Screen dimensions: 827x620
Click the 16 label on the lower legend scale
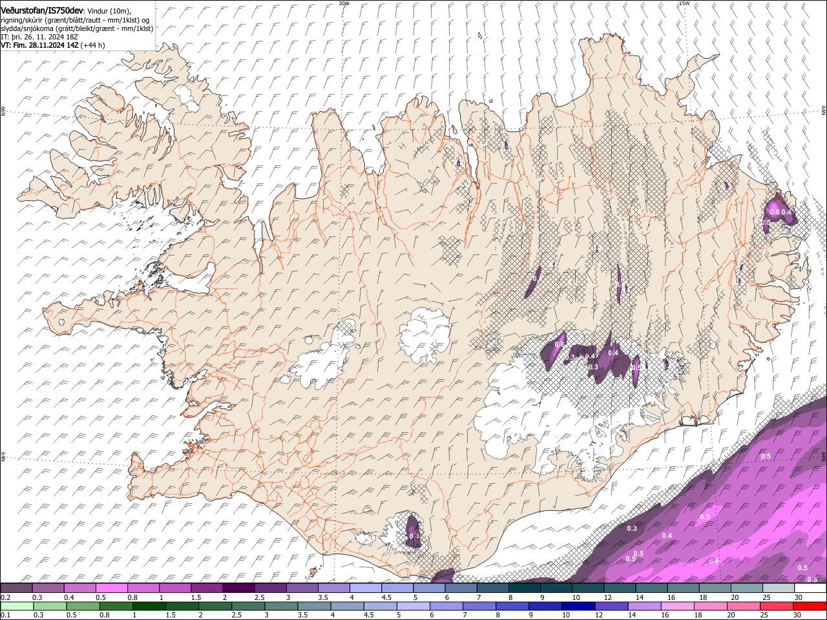point(665,615)
